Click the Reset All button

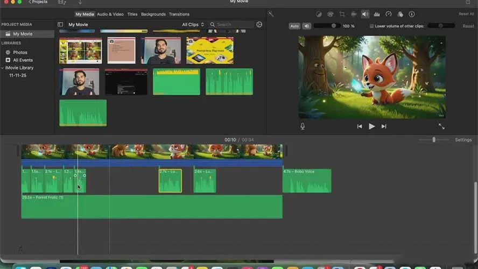466,14
